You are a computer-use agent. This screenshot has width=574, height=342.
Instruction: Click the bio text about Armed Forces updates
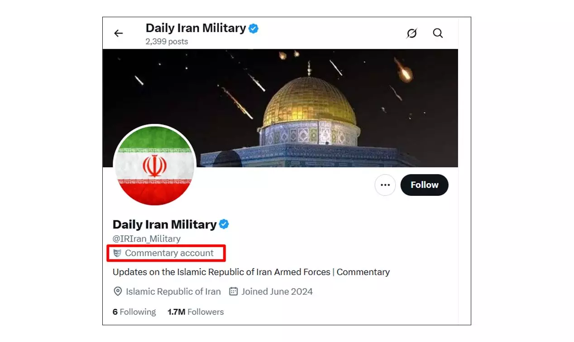[x=251, y=272]
